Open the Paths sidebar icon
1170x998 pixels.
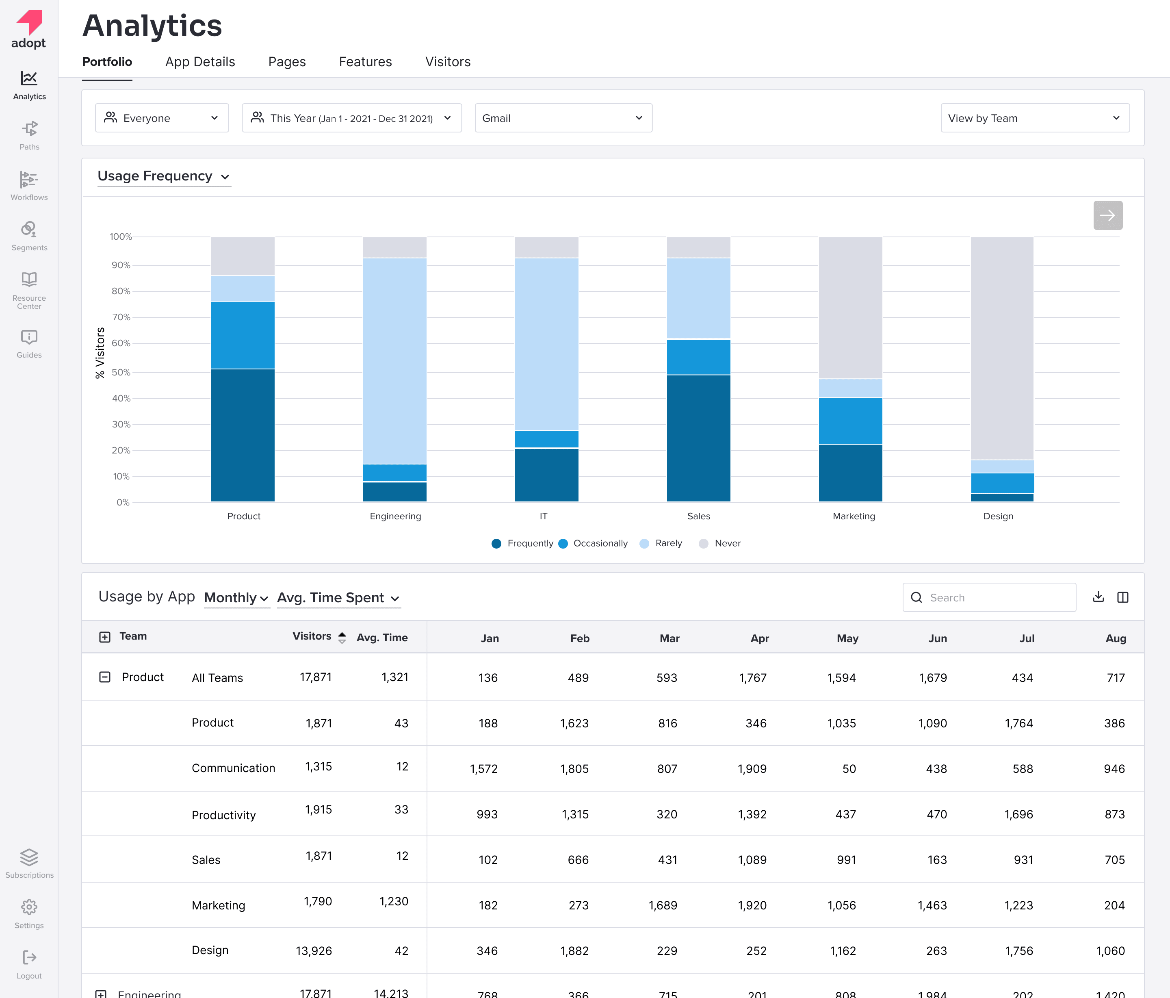[29, 129]
